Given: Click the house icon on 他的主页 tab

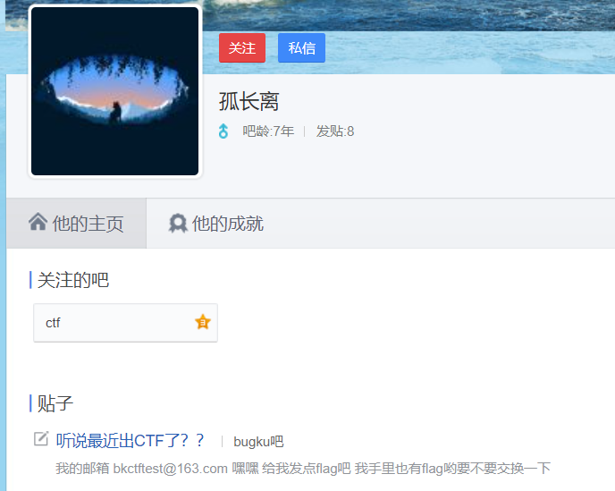Looking at the screenshot, I should coord(38,222).
